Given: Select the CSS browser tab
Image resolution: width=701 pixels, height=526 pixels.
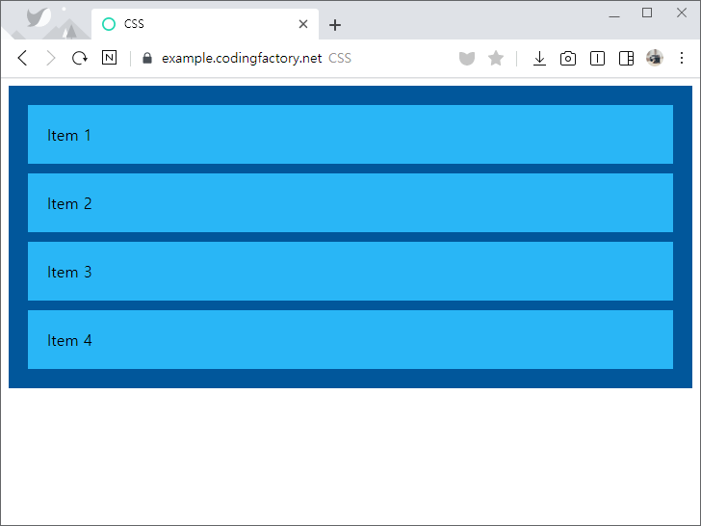Looking at the screenshot, I should tap(205, 24).
